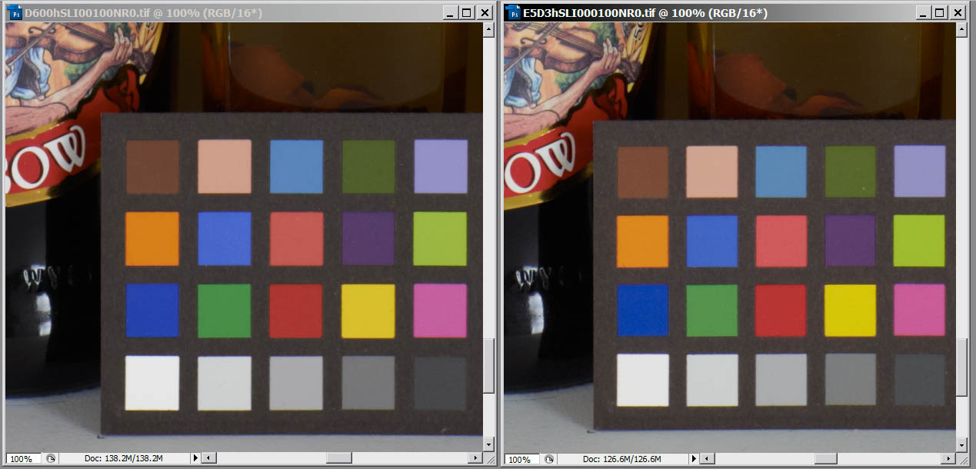Minimize the E5D3hSLI000100NR0.tif document window
Image resolution: width=976 pixels, height=469 pixels.
click(923, 13)
